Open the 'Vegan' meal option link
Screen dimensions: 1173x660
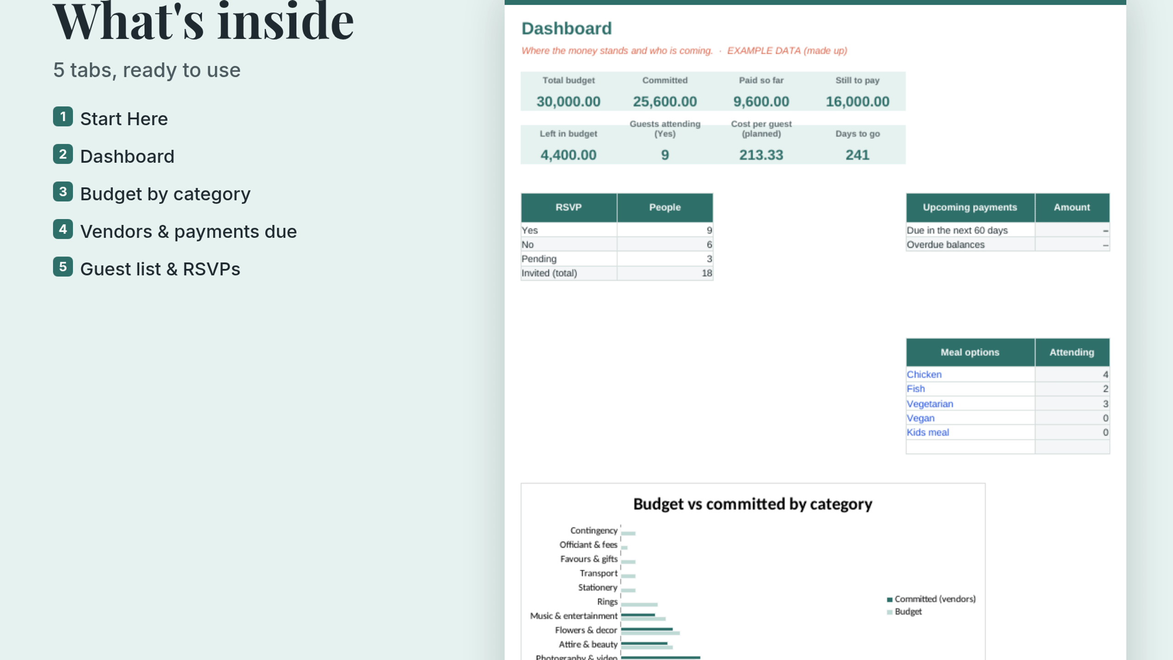pyautogui.click(x=921, y=418)
